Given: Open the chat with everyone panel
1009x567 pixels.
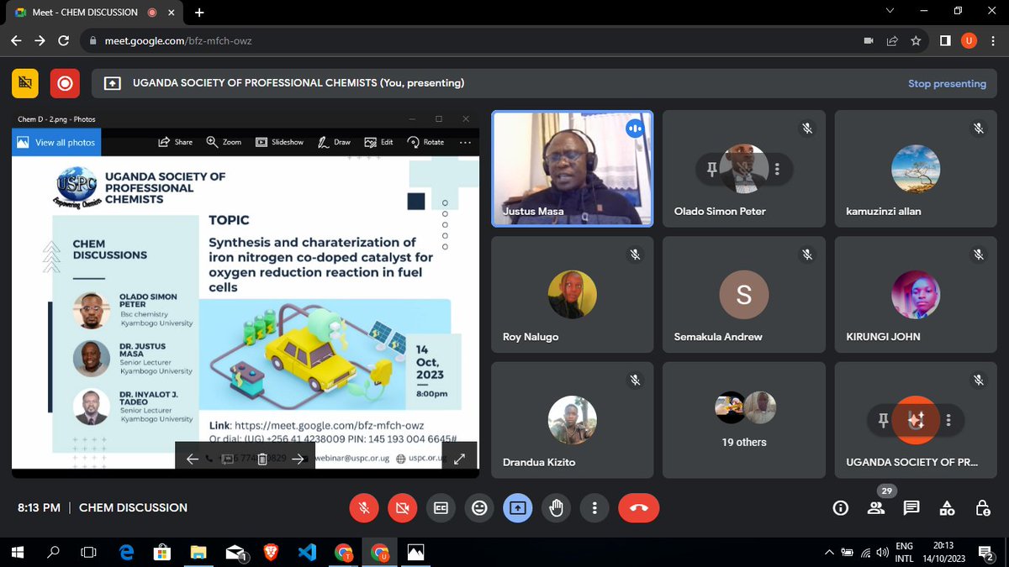Looking at the screenshot, I should click(x=911, y=507).
